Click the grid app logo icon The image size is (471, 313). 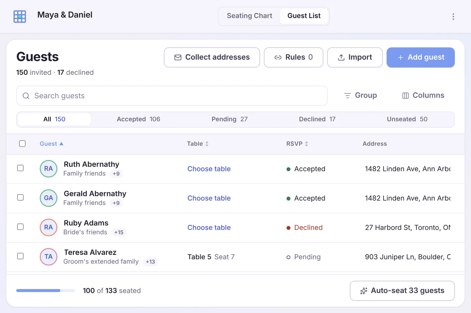coord(20,16)
